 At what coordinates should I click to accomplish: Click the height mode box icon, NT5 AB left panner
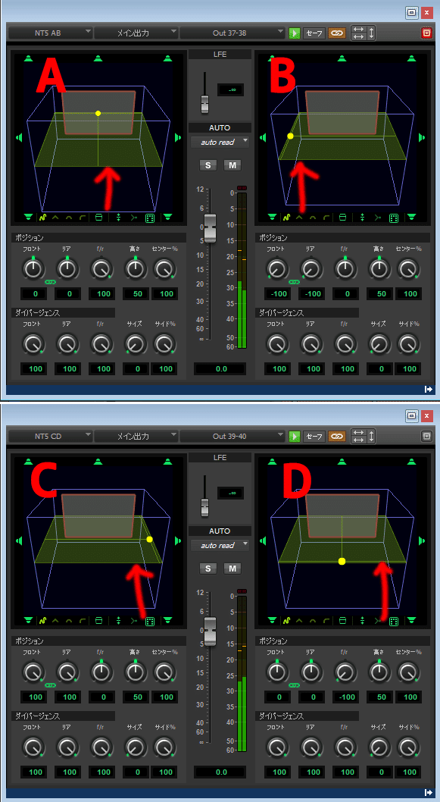point(99,218)
